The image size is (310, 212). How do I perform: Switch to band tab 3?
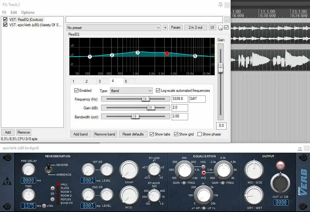tap(103, 81)
